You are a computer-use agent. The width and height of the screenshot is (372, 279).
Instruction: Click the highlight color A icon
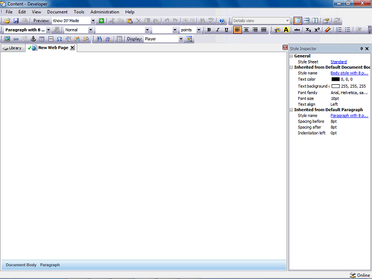[x=286, y=30]
